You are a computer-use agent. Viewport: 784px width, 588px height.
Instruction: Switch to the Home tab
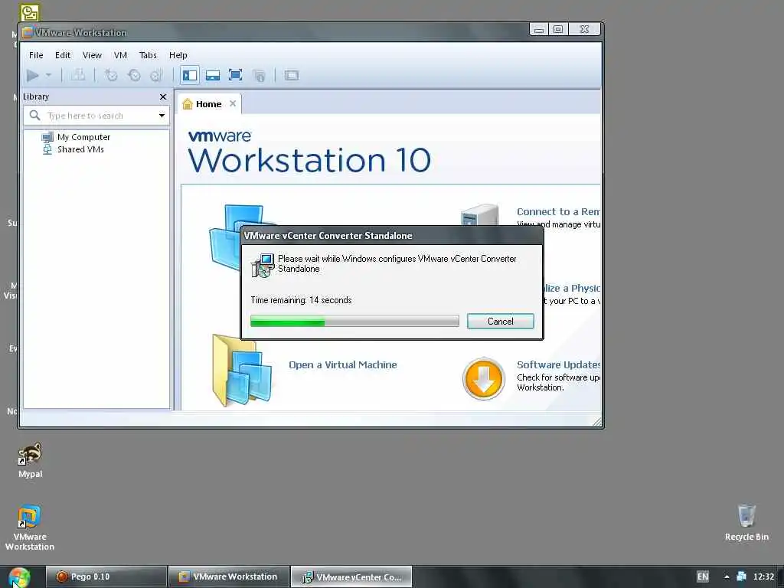tap(208, 104)
